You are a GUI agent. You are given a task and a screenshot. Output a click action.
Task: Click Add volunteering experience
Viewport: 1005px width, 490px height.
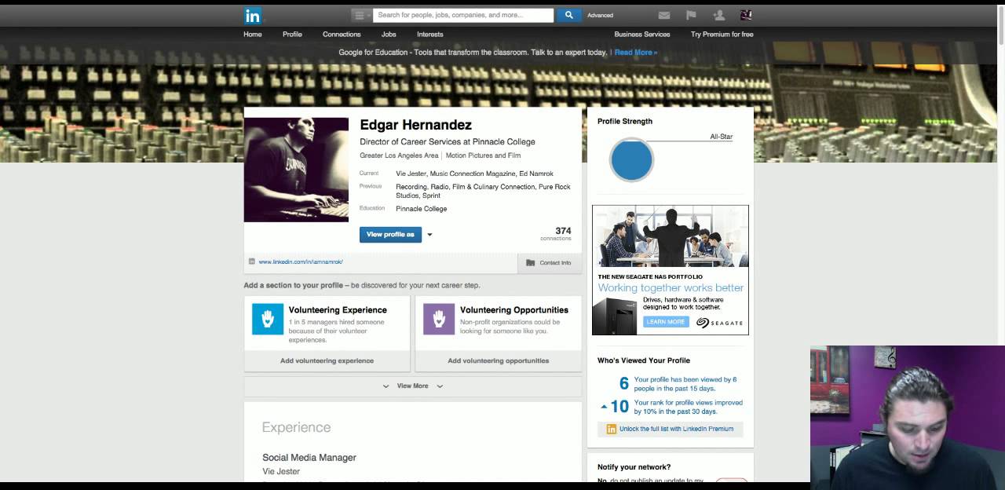[x=327, y=361]
